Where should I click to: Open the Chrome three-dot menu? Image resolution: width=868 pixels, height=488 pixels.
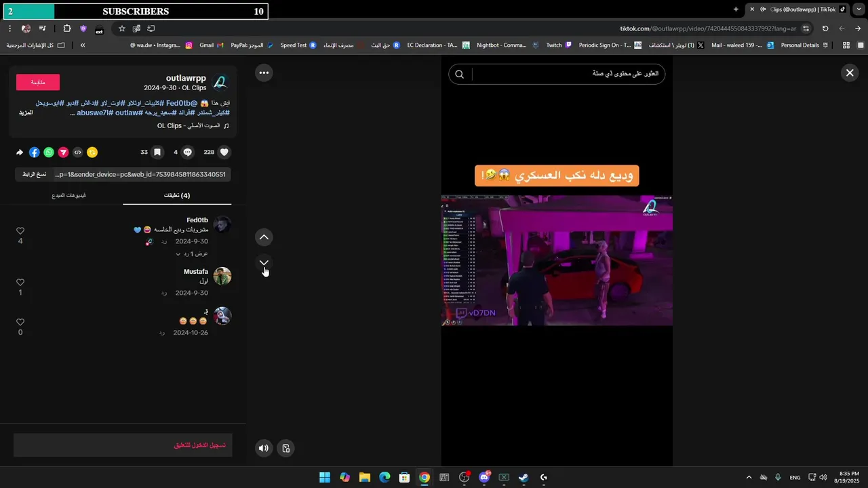pyautogui.click(x=9, y=28)
